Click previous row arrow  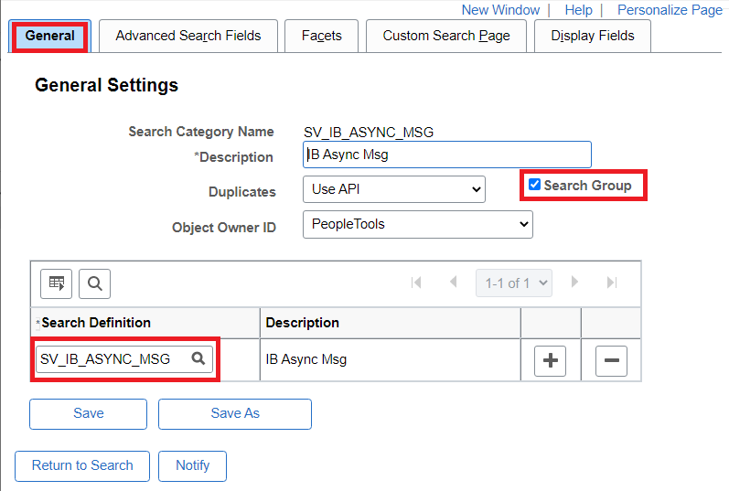coord(454,283)
